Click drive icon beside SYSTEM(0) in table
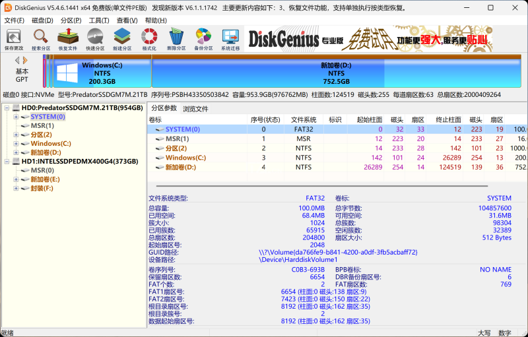The width and height of the screenshot is (528, 337). tap(160, 129)
